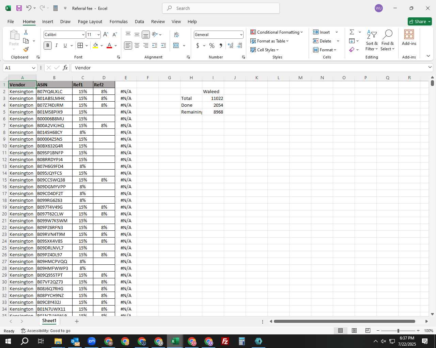Open FileZilla from the taskbar
The height and width of the screenshot is (348, 436).
coord(225,341)
